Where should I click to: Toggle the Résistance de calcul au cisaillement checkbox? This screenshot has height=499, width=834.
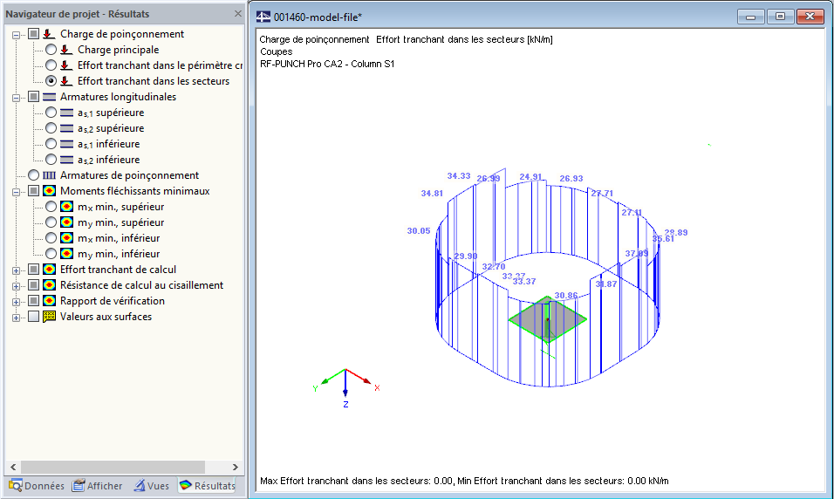[x=33, y=285]
